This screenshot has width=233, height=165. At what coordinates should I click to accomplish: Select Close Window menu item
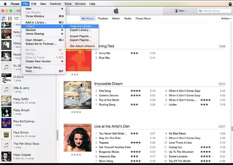(x=44, y=16)
